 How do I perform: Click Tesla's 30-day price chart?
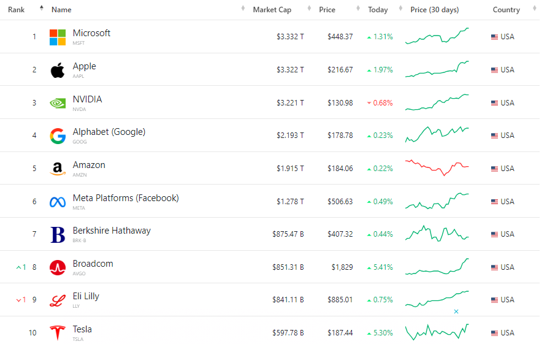[437, 332]
